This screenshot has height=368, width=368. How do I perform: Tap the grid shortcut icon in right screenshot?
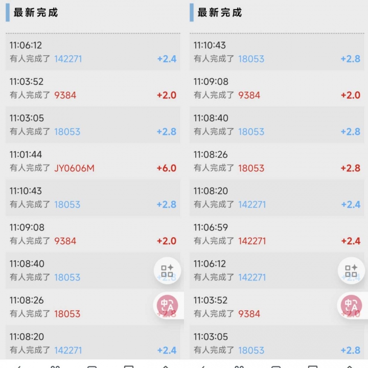point(351,270)
